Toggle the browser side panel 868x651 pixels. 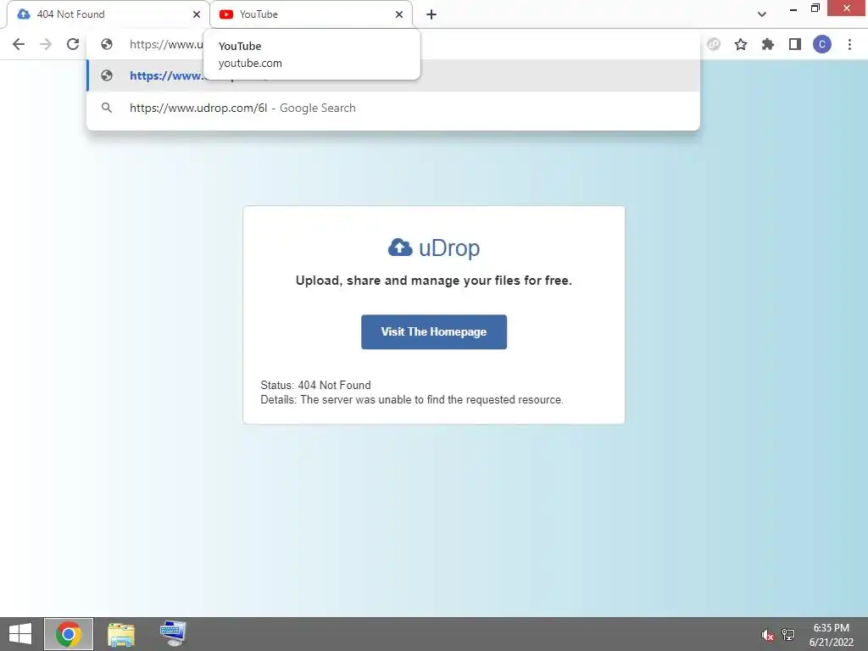coord(795,44)
